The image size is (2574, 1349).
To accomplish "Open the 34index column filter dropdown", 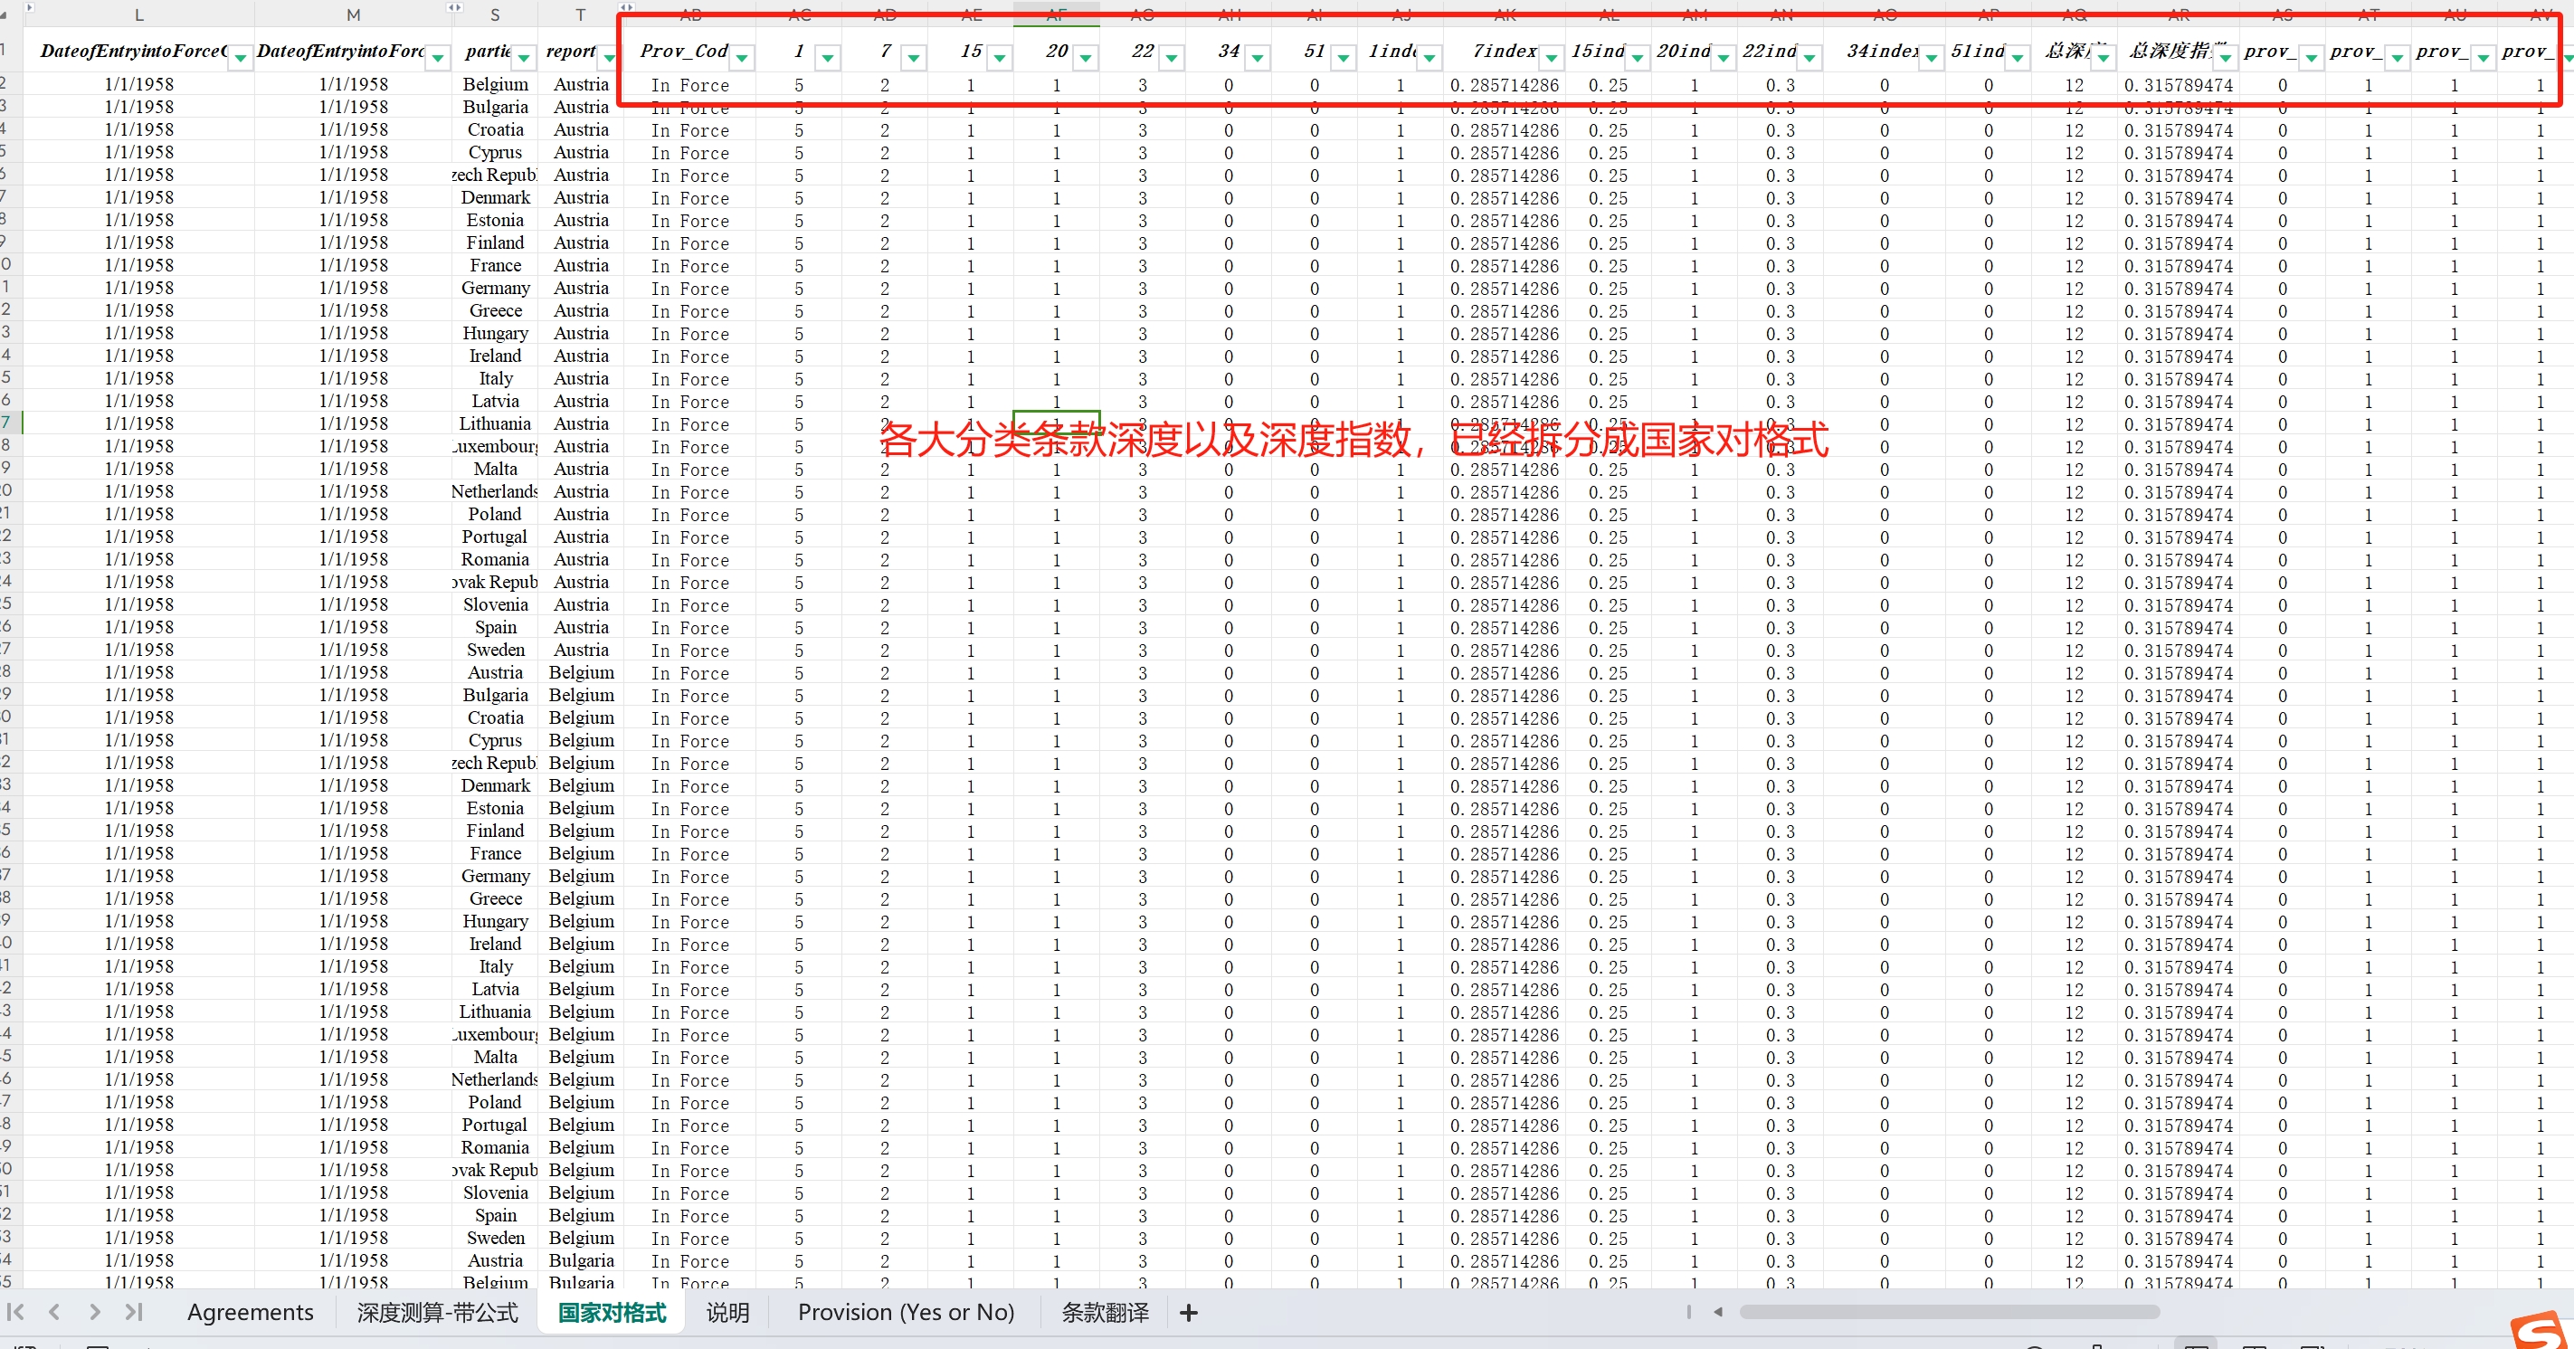I will 1931,58.
